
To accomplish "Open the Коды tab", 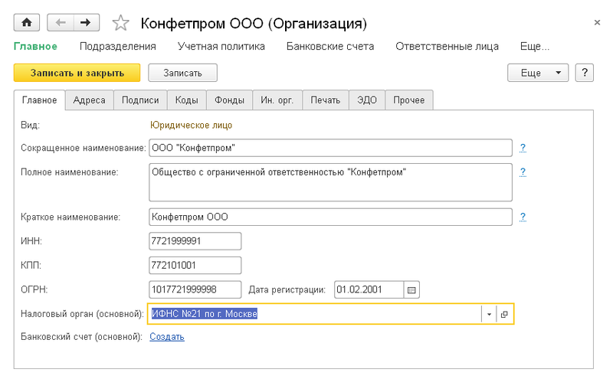I will (x=187, y=100).
